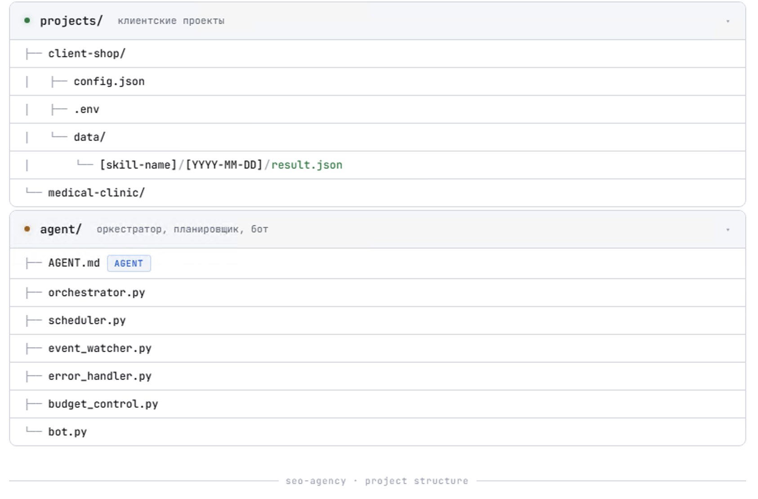Viewport: 758px width, 499px height.
Task: Open orchestrator.py in agent folder
Action: (x=378, y=293)
